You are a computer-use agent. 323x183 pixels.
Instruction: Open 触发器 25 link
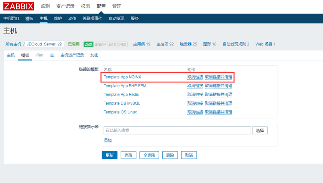click(188, 44)
